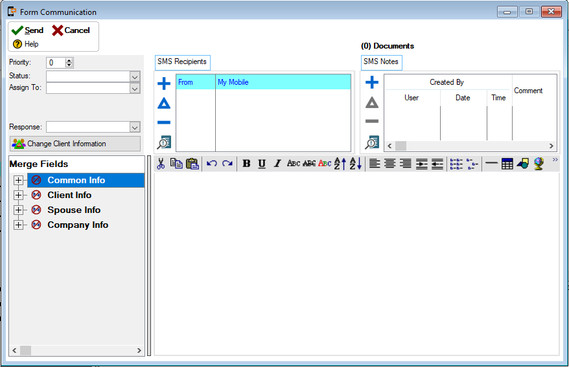The image size is (569, 367).
Task: Center align the message text
Action: point(390,164)
